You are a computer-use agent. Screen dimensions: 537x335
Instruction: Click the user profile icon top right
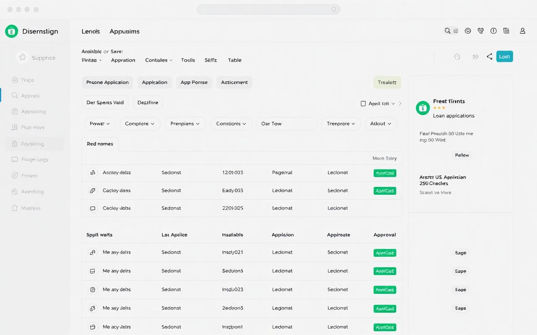click(522, 31)
